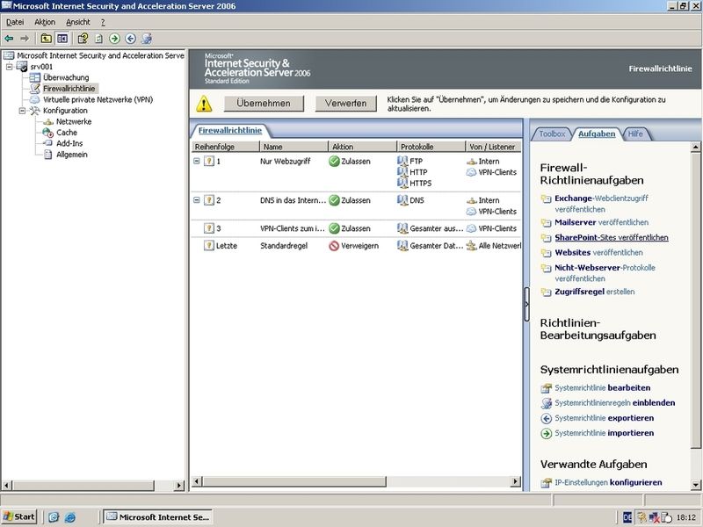Viewport: 703px width, 527px height.
Task: Click the Help globe icon in the toolbar
Action: (x=148, y=38)
